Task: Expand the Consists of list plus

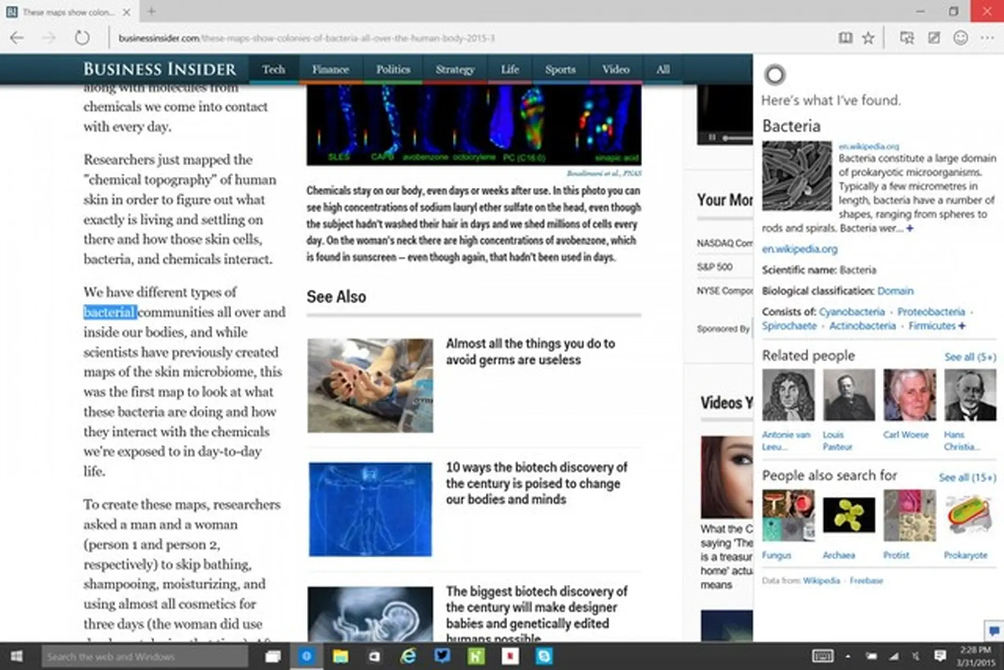Action: [x=962, y=326]
